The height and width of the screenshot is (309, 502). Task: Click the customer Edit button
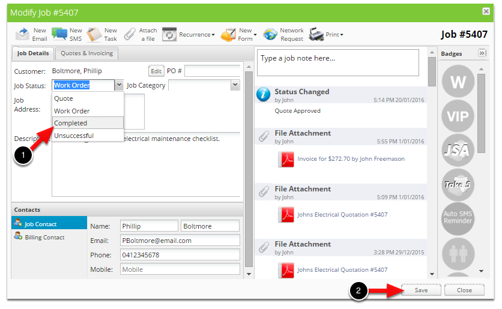coord(156,71)
